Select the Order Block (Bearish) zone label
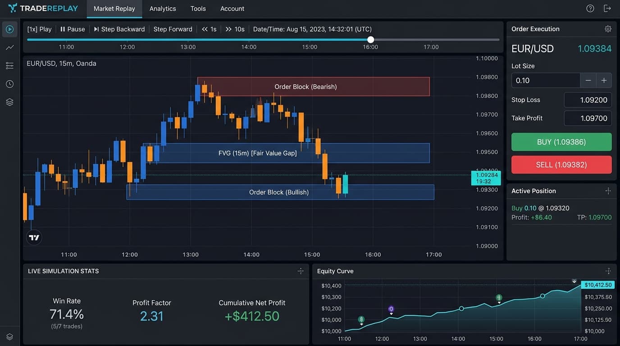This screenshot has width=620, height=346. coord(305,86)
